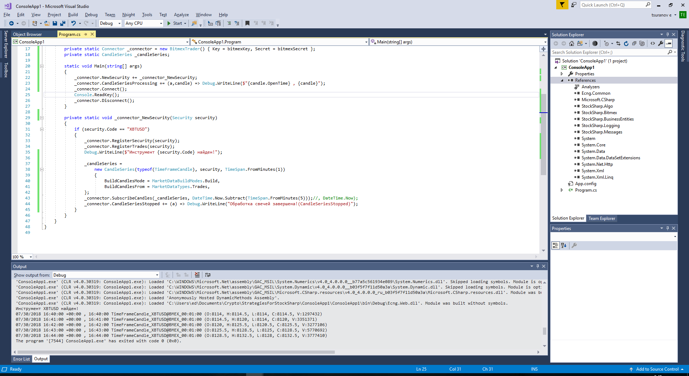This screenshot has height=376, width=689.
Task: Toggle pin on Program.cs tab
Action: [86, 34]
